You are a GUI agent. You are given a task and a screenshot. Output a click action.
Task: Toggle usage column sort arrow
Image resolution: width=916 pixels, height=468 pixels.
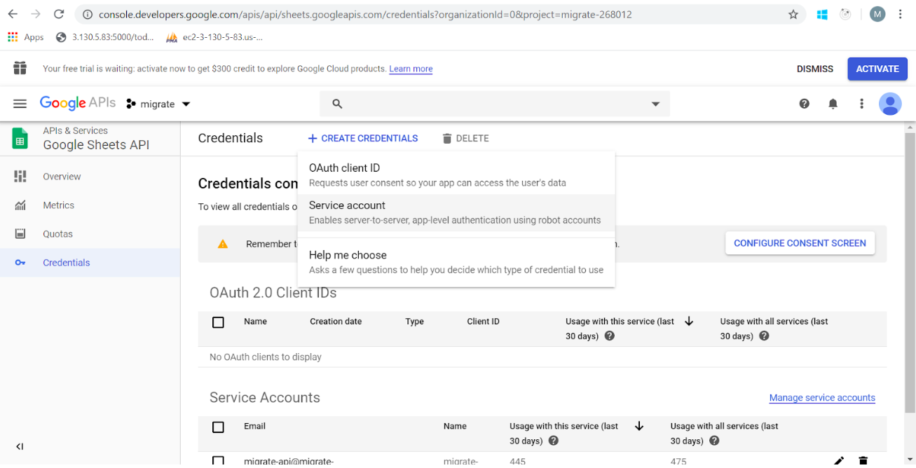[689, 321]
